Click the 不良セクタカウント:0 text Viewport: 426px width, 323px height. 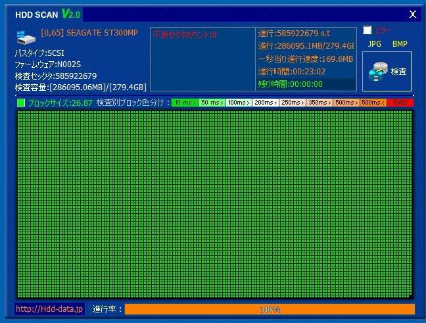tap(185, 34)
